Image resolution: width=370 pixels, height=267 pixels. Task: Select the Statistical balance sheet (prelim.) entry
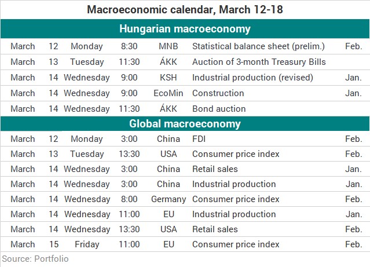tap(185, 46)
